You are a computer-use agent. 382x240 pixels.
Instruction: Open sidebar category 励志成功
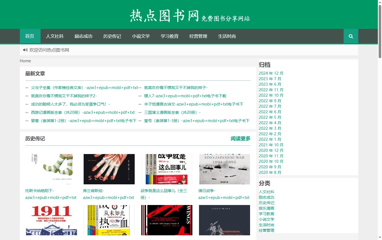point(267,197)
